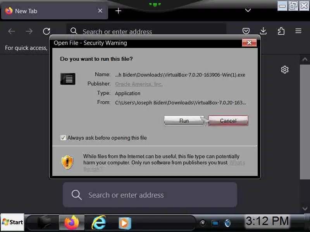Click "Do you want to run this file?" heading
The height and width of the screenshot is (232, 310).
[96, 59]
